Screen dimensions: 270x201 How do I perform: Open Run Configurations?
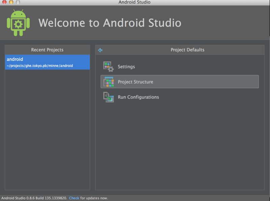(180, 97)
